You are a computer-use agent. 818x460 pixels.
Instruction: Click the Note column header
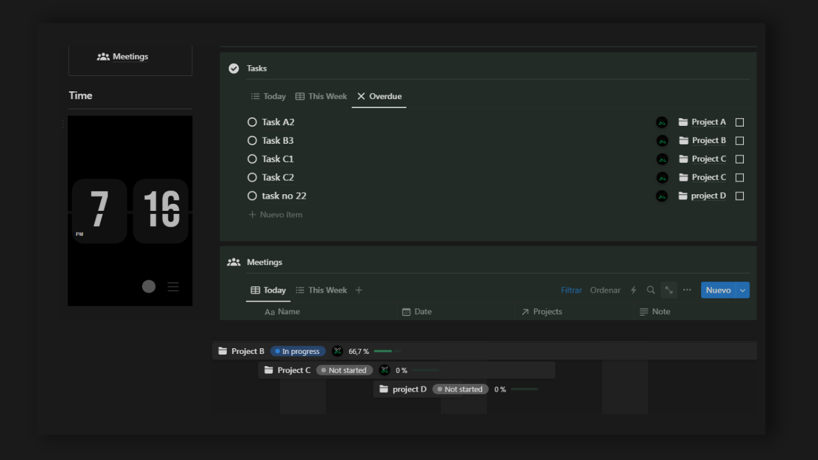655,312
